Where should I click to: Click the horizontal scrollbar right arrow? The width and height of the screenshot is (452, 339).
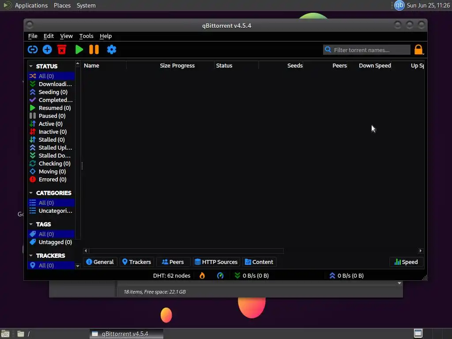click(x=420, y=251)
